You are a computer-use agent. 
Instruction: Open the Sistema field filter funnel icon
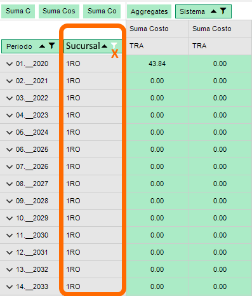coord(223,11)
